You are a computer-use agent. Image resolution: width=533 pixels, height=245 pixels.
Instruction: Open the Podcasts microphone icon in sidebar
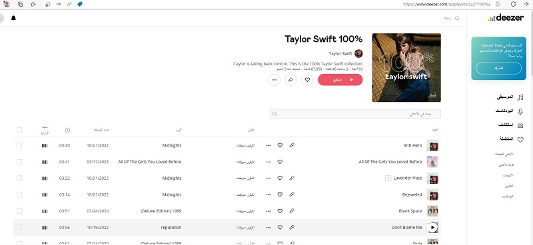[x=520, y=111]
